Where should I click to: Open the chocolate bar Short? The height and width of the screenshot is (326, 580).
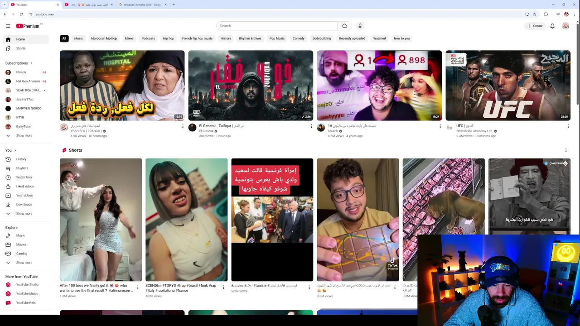click(x=358, y=220)
